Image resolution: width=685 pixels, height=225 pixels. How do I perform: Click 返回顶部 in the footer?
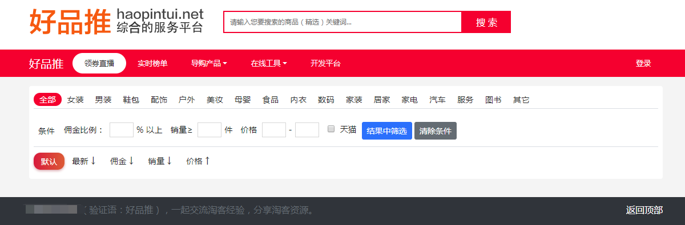(x=644, y=210)
